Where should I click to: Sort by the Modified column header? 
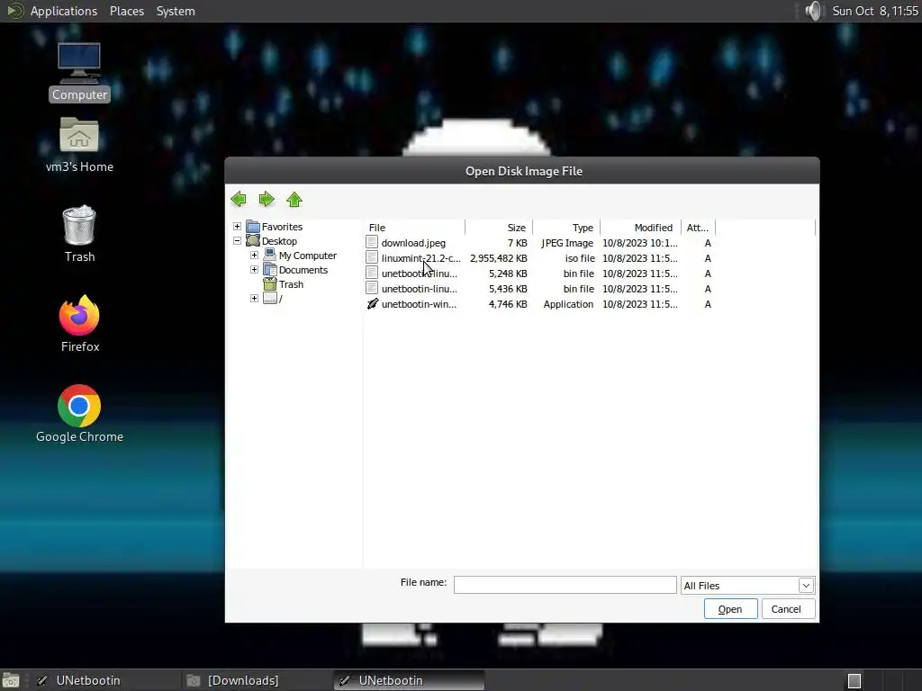tap(640, 228)
